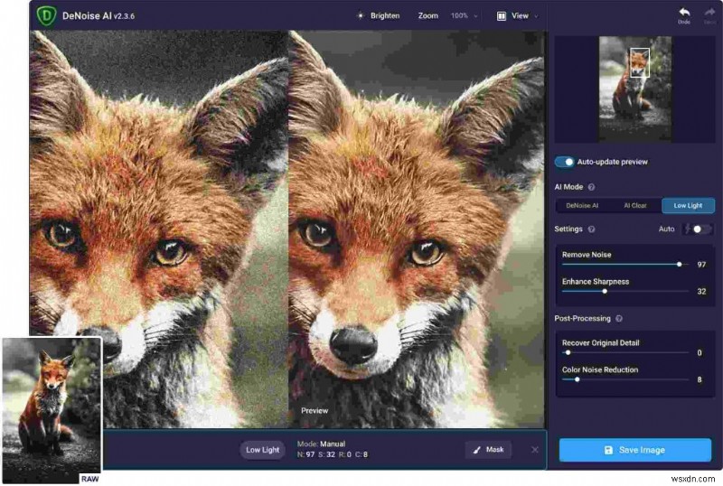The width and height of the screenshot is (723, 486).
Task: Click the Remove Noise value 97
Action: pos(701,265)
